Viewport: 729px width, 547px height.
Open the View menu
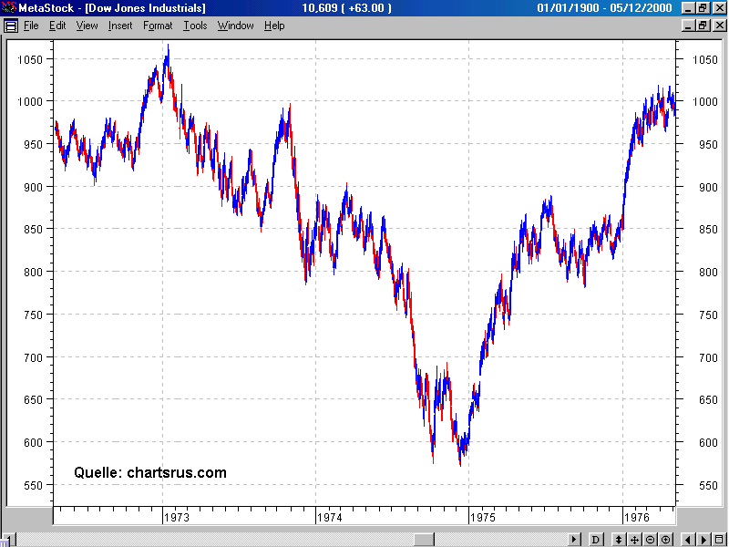pyautogui.click(x=87, y=26)
